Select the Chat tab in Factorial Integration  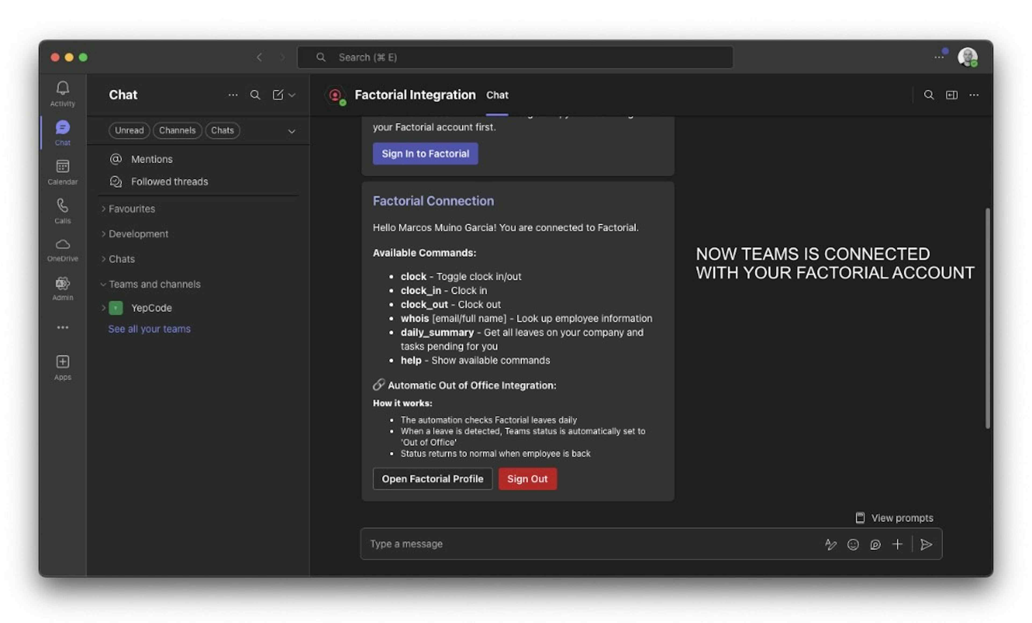pyautogui.click(x=497, y=95)
